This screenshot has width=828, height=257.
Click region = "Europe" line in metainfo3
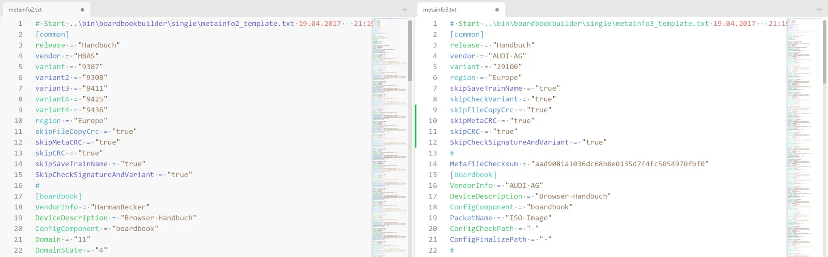(486, 77)
